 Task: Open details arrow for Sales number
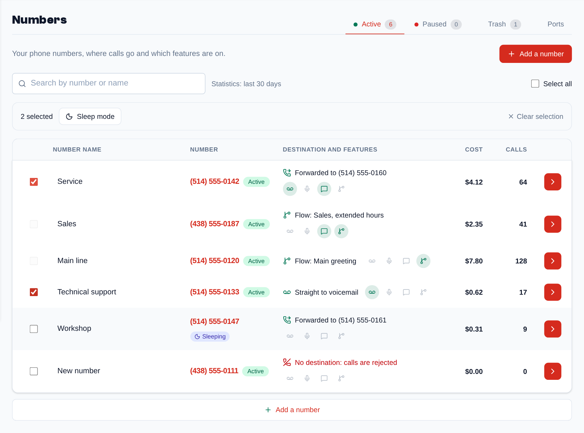tap(552, 224)
